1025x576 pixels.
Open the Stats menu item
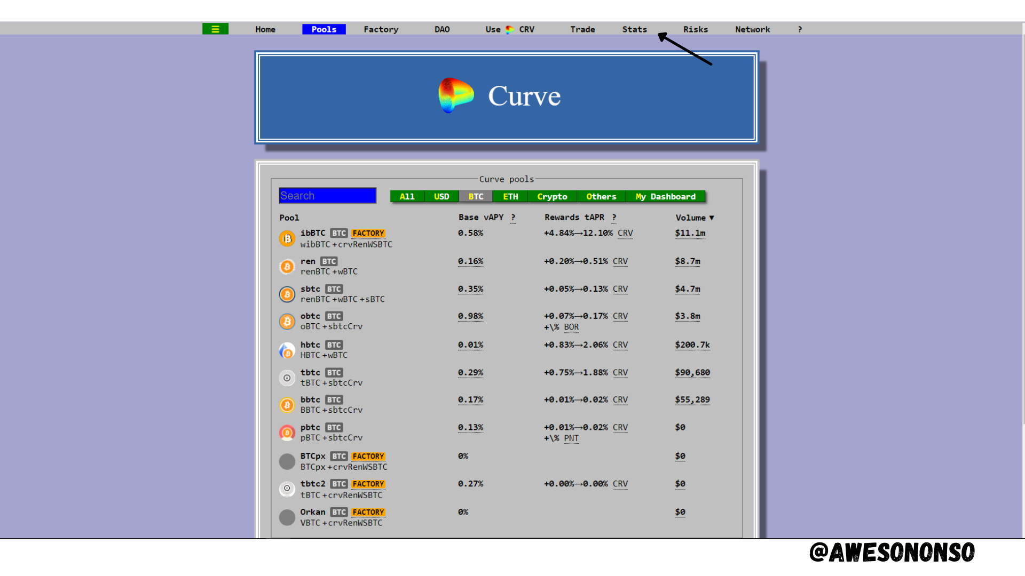[635, 30]
